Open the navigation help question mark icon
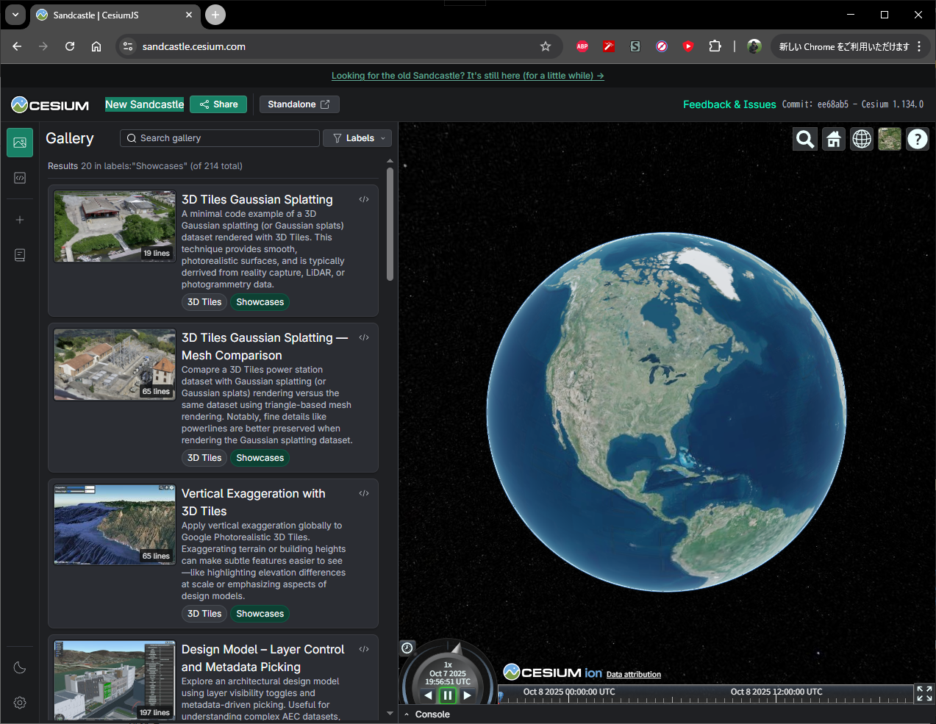The image size is (936, 724). pos(917,138)
